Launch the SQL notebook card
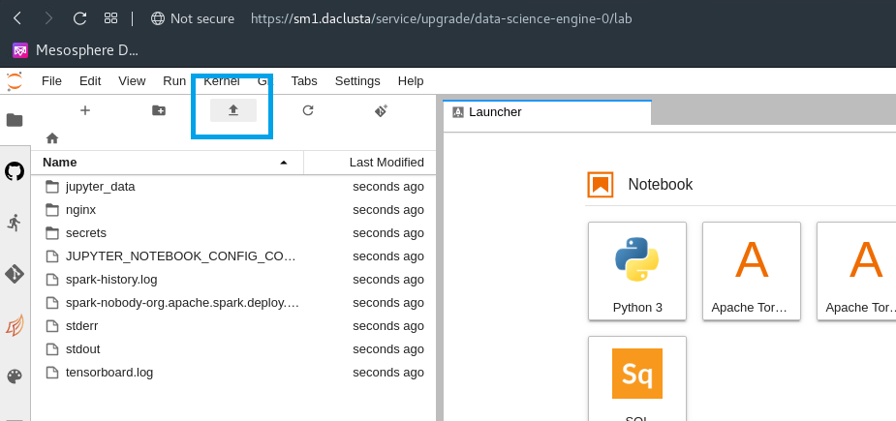896x421 pixels. coord(637,378)
